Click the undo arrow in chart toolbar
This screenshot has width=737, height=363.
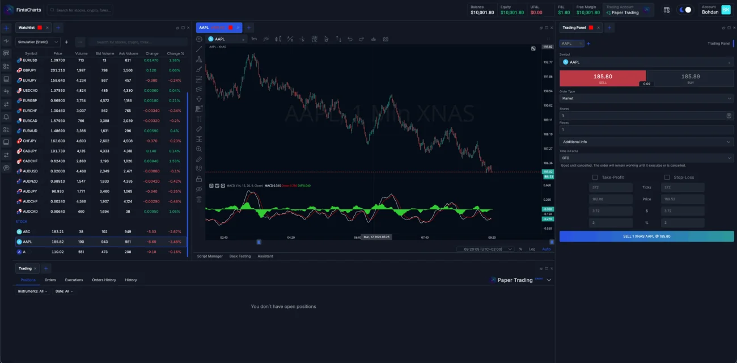[x=350, y=39]
